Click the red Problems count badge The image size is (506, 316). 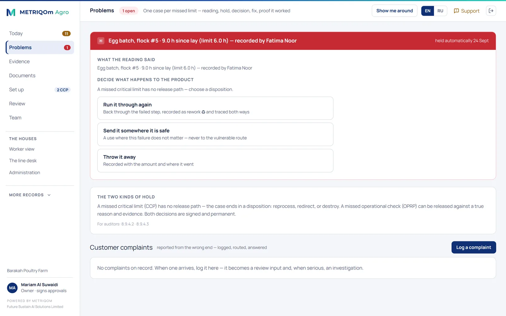(67, 48)
